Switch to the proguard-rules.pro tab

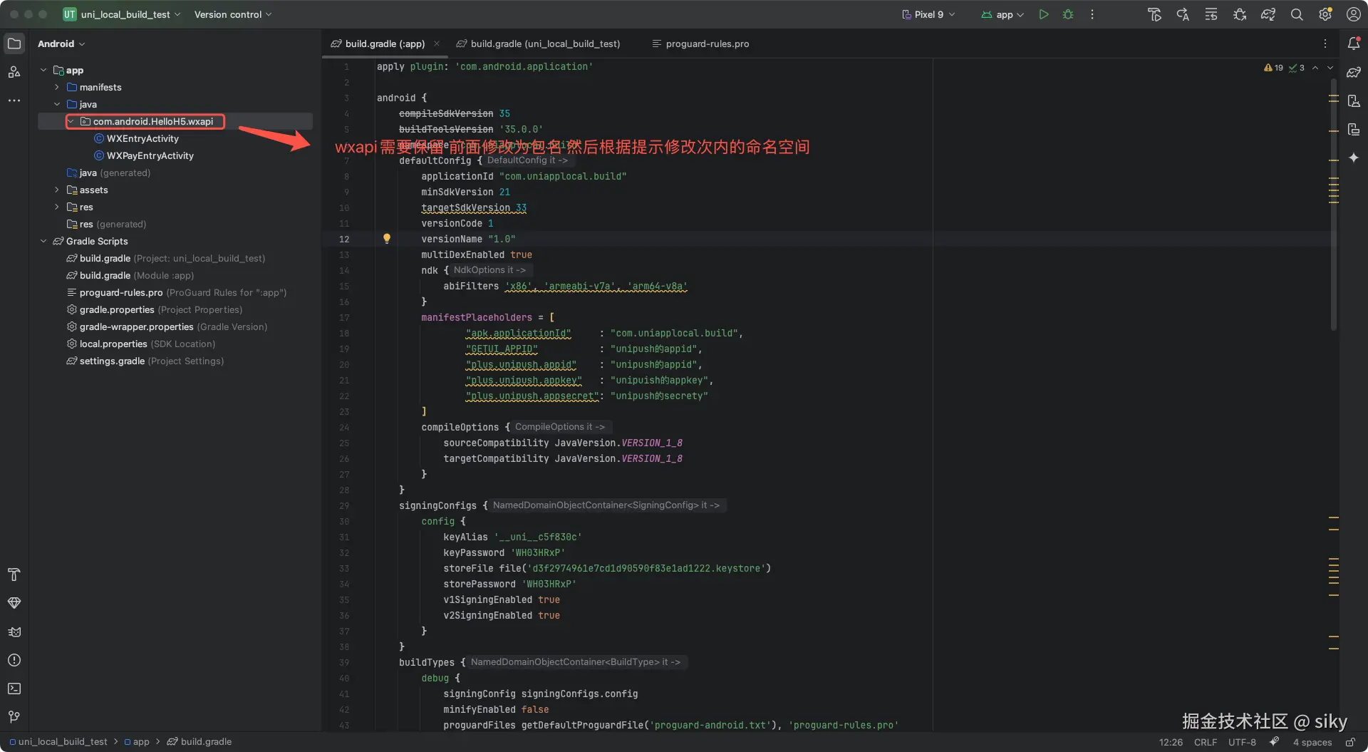tap(707, 43)
